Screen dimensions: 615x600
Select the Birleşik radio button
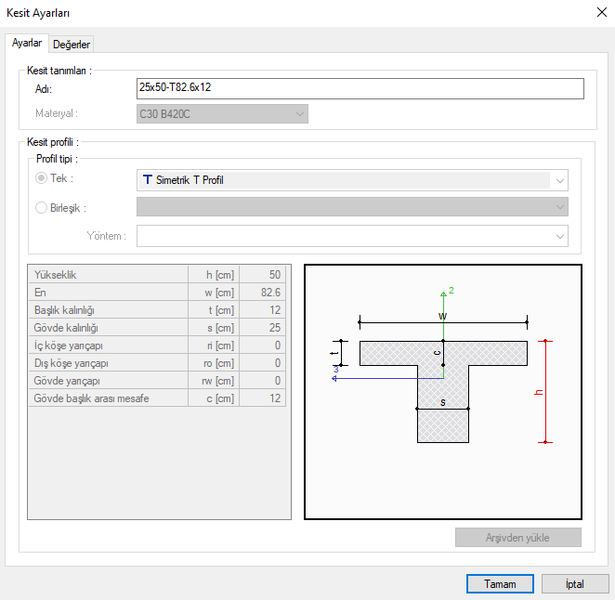coord(42,208)
